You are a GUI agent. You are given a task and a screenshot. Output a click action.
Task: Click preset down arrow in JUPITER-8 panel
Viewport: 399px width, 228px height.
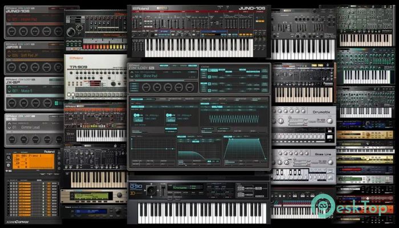pos(9,55)
